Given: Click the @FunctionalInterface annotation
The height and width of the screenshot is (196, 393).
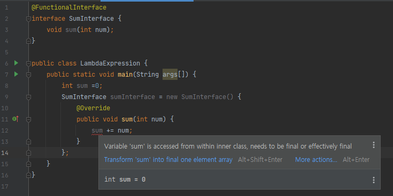Looking at the screenshot, I should [69, 7].
